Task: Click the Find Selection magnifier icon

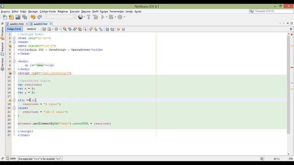Action: pyautogui.click(x=65, y=29)
